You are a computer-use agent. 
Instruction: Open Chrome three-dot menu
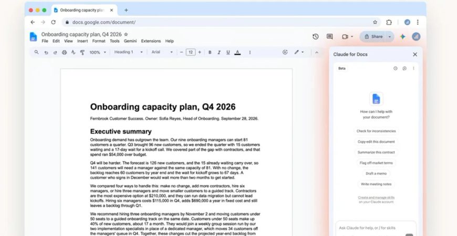[418, 22]
